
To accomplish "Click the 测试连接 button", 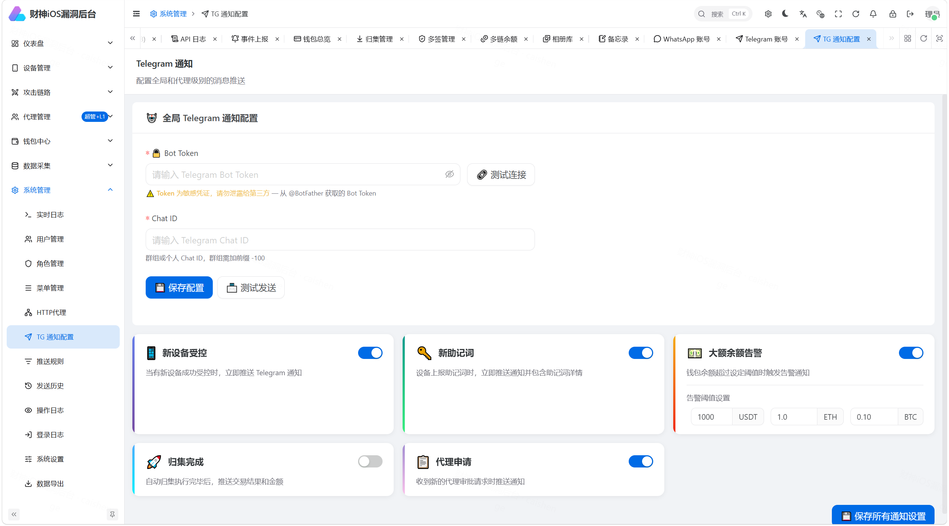I will [501, 174].
